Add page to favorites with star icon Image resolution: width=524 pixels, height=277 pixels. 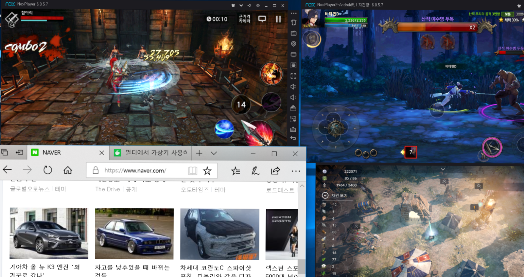[x=207, y=170]
